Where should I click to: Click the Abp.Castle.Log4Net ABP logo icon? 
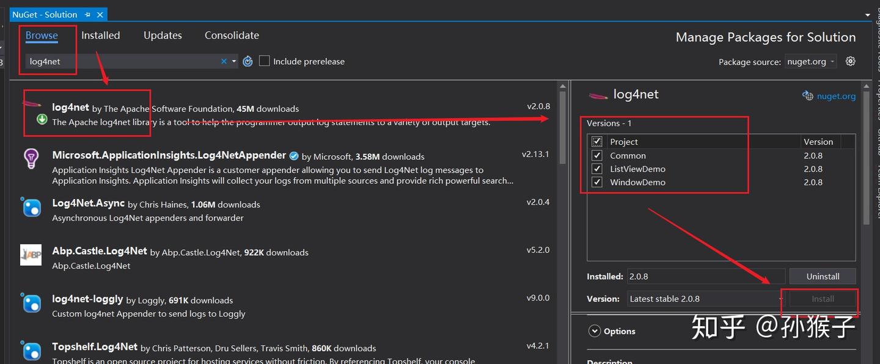click(x=31, y=255)
